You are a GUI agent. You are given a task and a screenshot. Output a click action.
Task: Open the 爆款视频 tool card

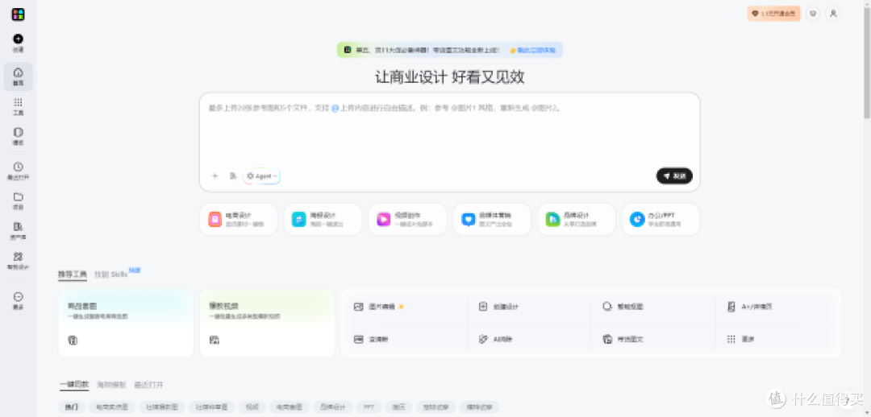tap(267, 323)
